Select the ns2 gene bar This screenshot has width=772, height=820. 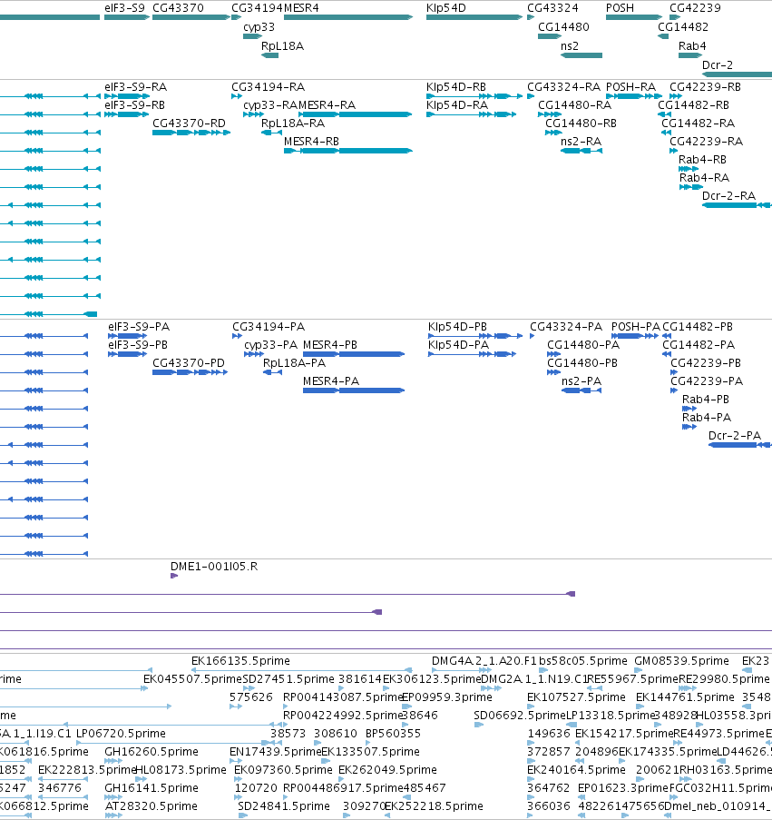tap(581, 54)
